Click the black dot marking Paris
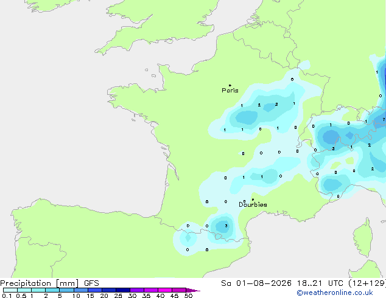Viewport: 386px width, 298px height. tap(230, 85)
